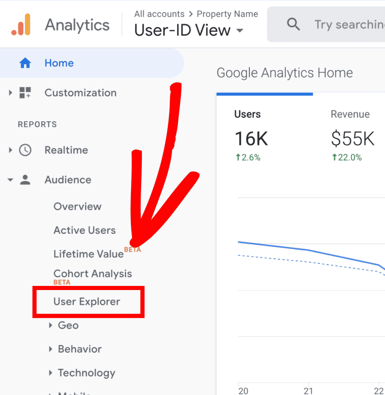Click the Google Analytics logo icon
This screenshot has width=385, height=395.
pos(21,24)
